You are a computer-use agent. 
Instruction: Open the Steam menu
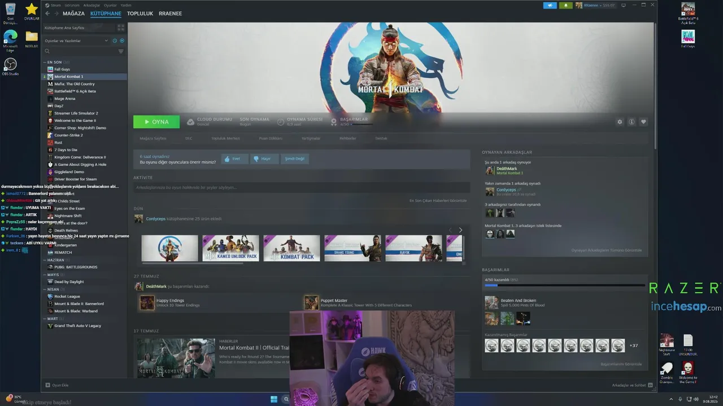pyautogui.click(x=56, y=5)
